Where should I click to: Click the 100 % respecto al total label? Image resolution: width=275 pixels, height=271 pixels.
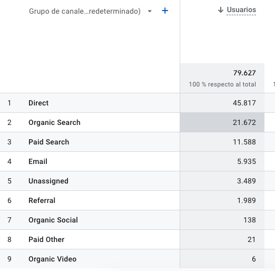click(222, 84)
